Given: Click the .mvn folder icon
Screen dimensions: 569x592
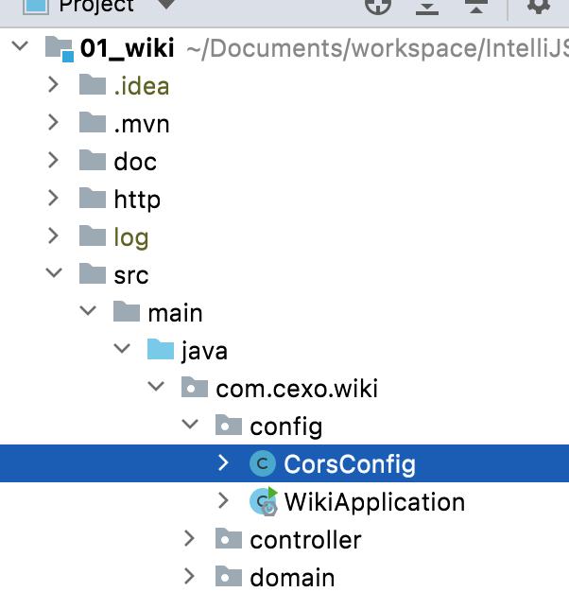Looking at the screenshot, I should (x=93, y=122).
